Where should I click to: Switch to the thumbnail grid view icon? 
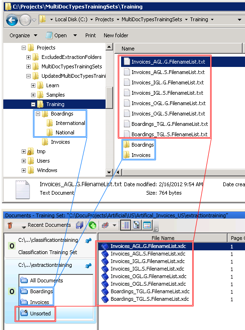click(x=147, y=225)
